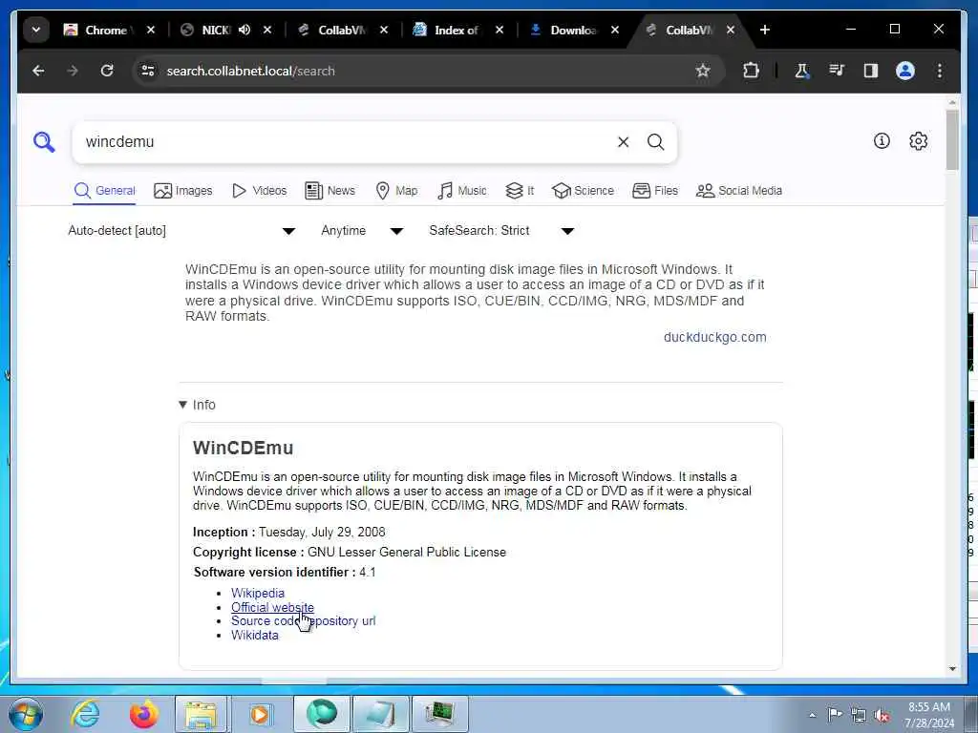Click the page vertical scrollbar thumb

coord(952,140)
